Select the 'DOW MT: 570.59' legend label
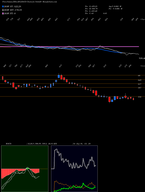The image size is (145, 192). (x=13, y=10)
